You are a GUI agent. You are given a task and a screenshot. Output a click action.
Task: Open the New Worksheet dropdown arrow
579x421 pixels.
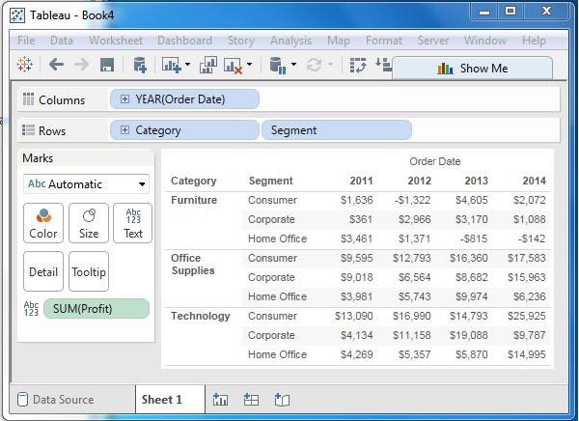187,65
